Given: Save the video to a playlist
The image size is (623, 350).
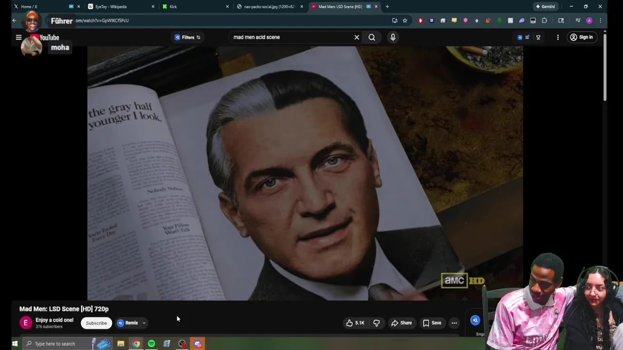Looking at the screenshot, I should pos(432,323).
